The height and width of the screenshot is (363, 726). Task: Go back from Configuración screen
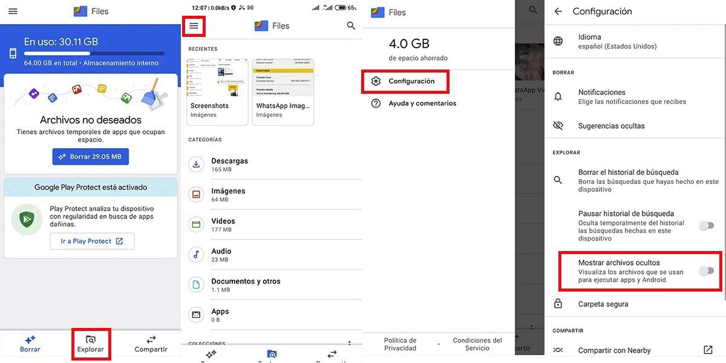(558, 11)
